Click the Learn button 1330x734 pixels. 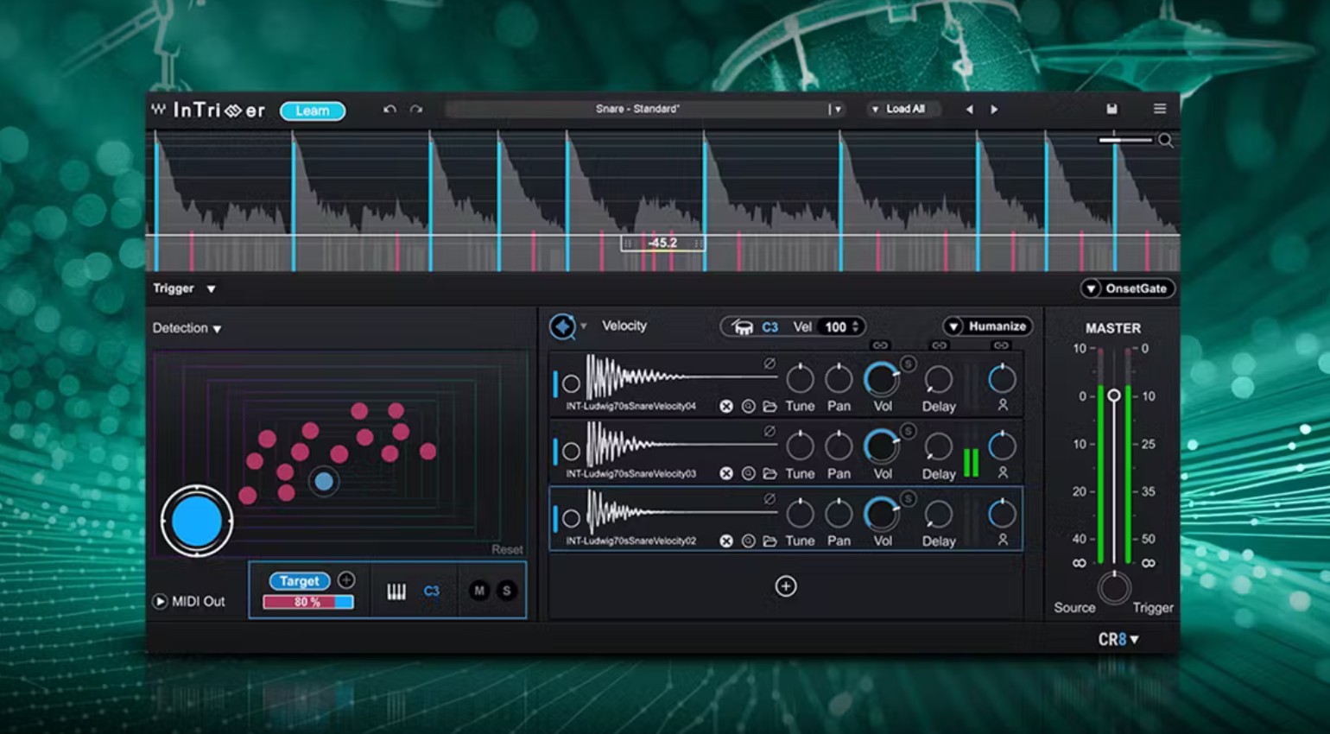point(312,111)
